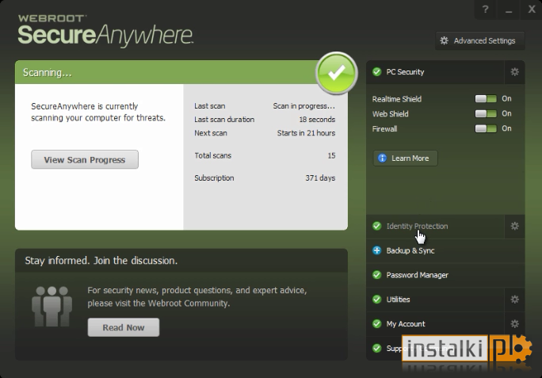
Task: Expand the Backup & Sync section
Action: pyautogui.click(x=445, y=250)
